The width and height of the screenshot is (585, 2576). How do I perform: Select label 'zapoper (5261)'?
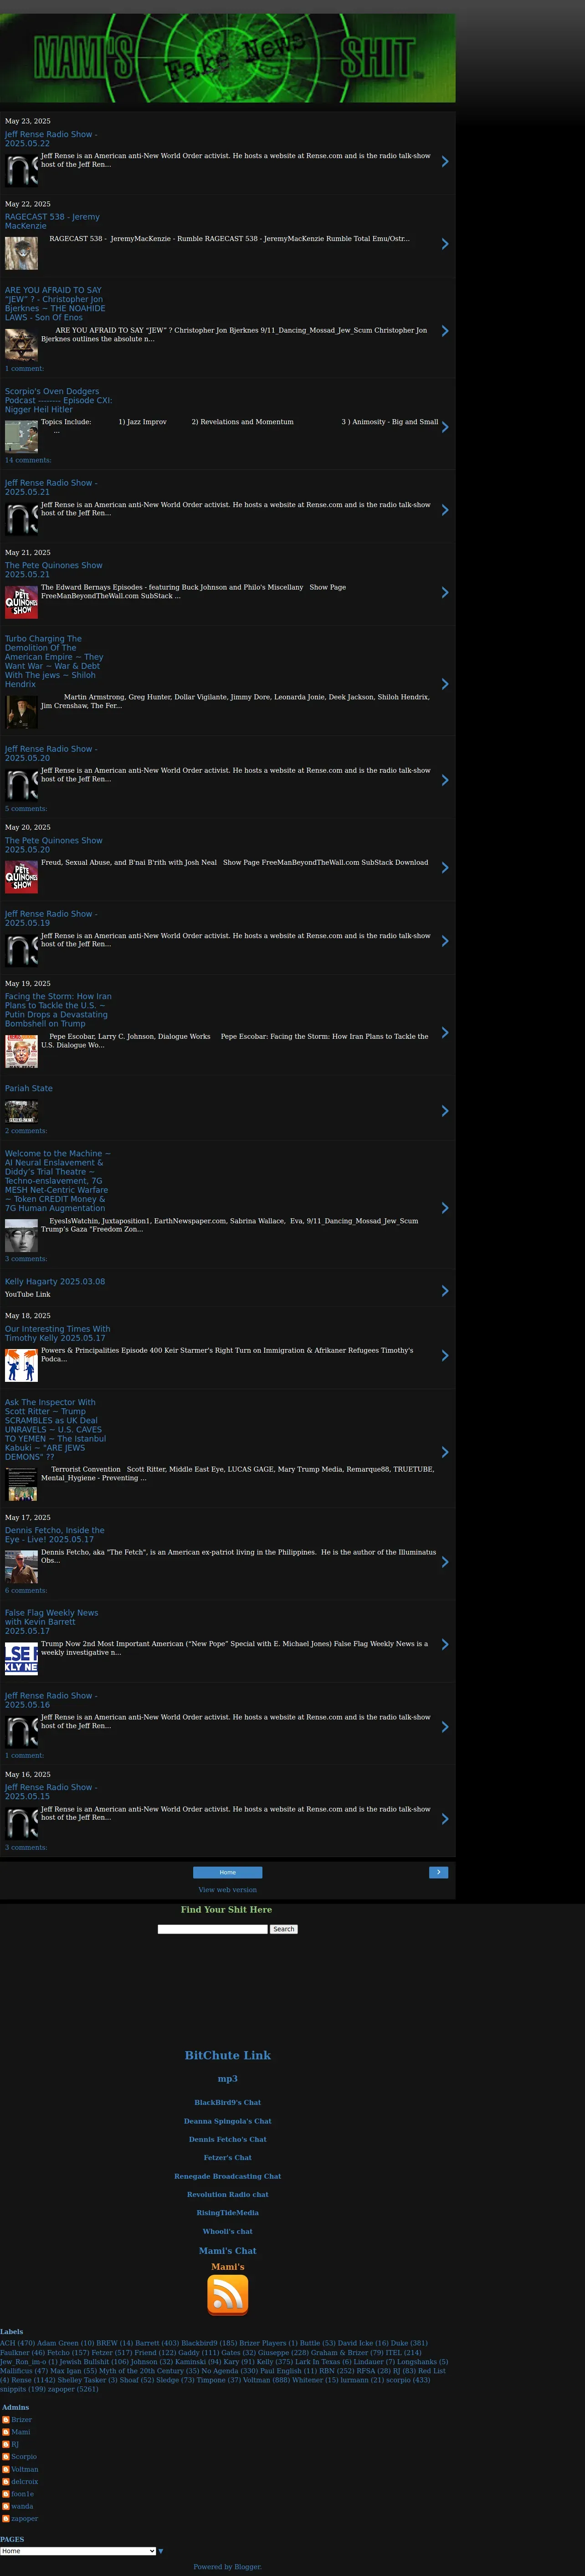[73, 2389]
